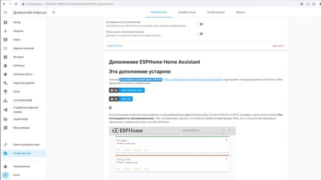321x180 pixels.
Task: Open the living_room card three-dot menu
Action: click(x=226, y=159)
